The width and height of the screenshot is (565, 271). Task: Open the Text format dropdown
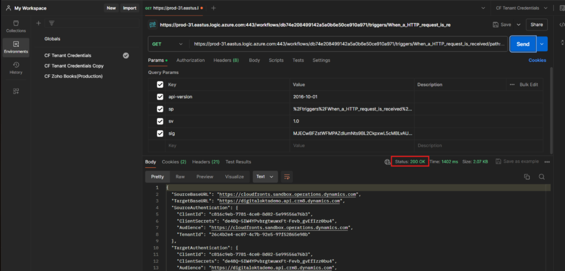click(265, 177)
